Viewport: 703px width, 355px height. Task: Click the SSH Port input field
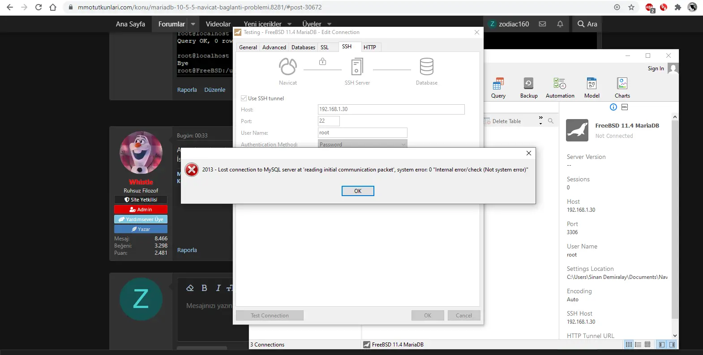329,121
